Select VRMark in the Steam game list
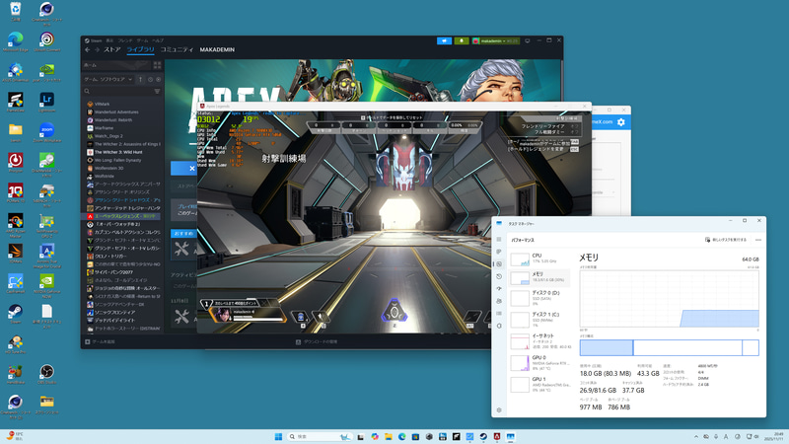The image size is (789, 444). click(103, 105)
